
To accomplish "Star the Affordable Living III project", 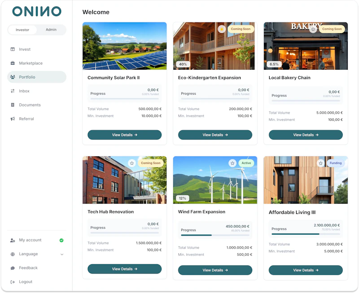I will pos(320,163).
